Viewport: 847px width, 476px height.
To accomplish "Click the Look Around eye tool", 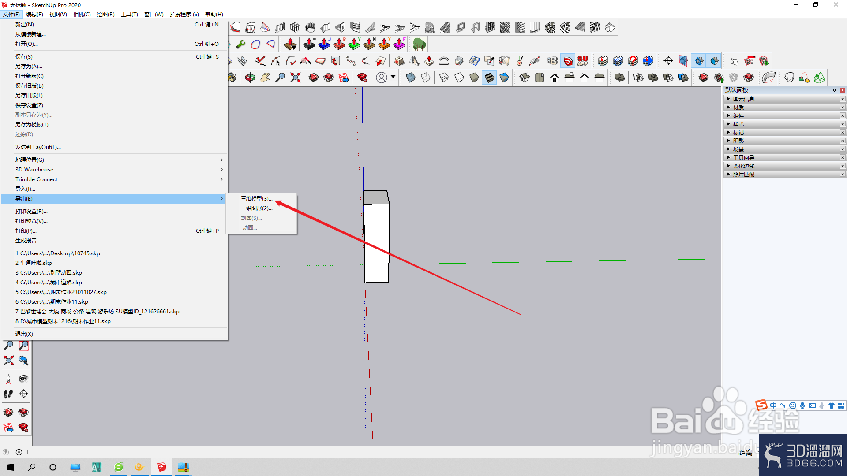I will pos(23,379).
